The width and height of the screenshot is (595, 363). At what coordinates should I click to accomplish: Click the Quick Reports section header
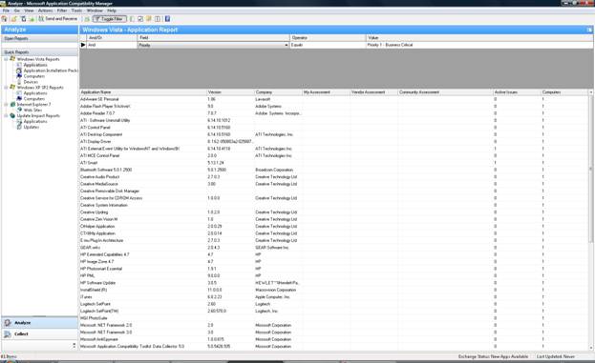[39, 51]
